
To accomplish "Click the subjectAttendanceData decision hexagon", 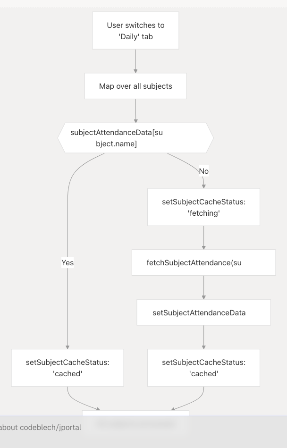I will [x=135, y=138].
